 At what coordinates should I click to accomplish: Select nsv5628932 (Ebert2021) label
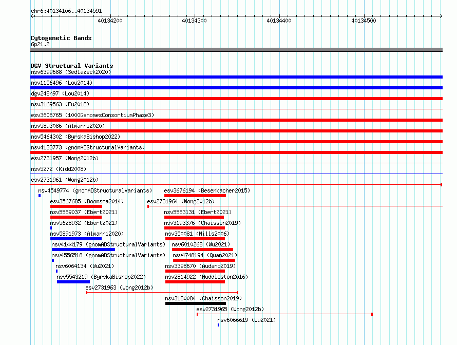pyautogui.click(x=84, y=223)
